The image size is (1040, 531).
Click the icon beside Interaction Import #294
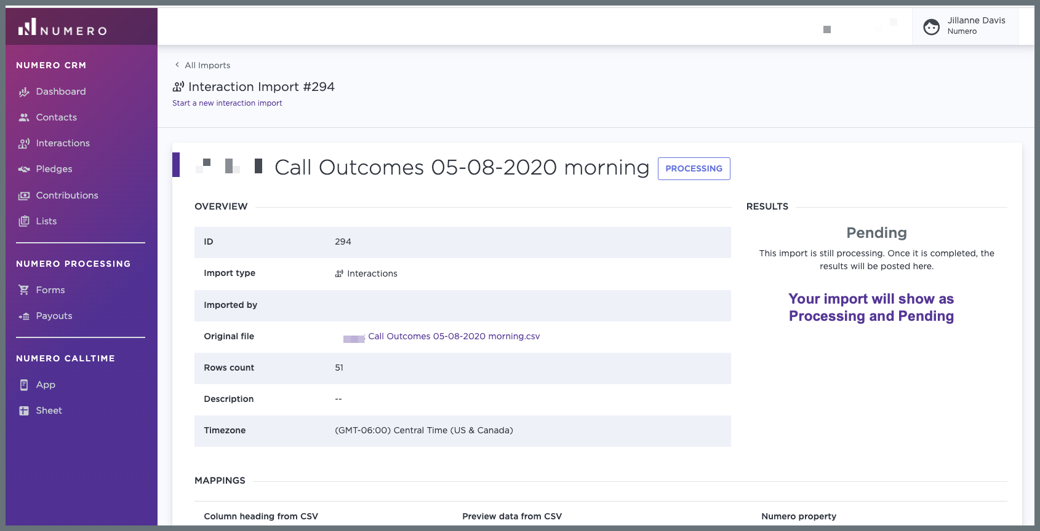click(178, 87)
